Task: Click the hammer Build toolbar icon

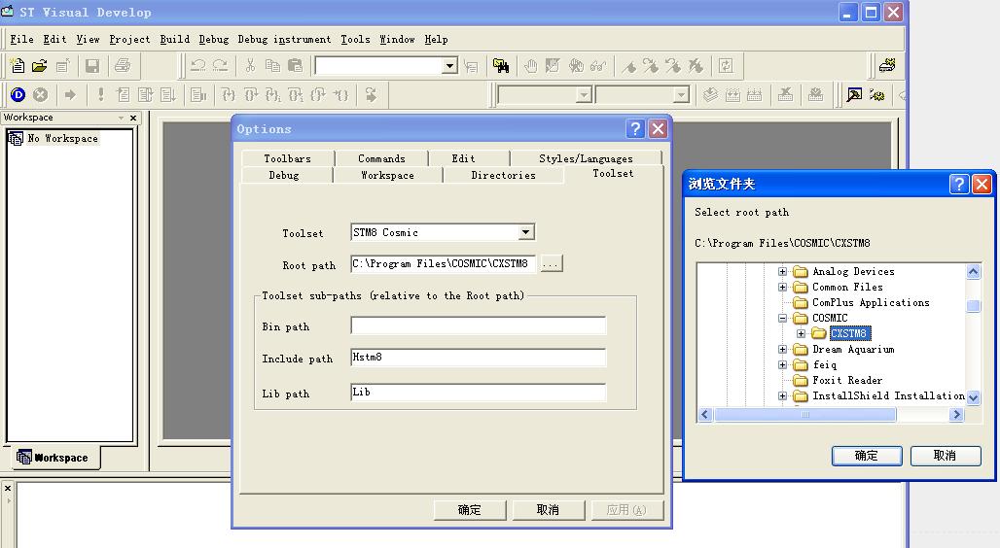Action: click(854, 95)
